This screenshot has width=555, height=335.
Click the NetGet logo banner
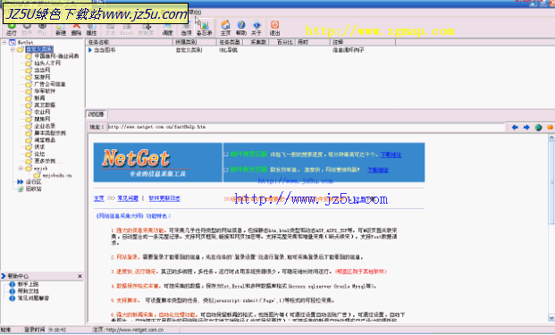158,163
